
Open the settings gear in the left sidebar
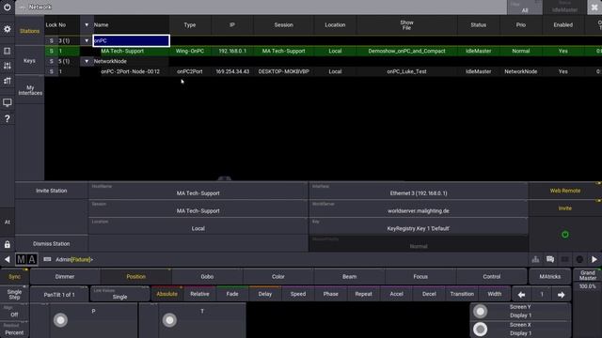point(8,29)
